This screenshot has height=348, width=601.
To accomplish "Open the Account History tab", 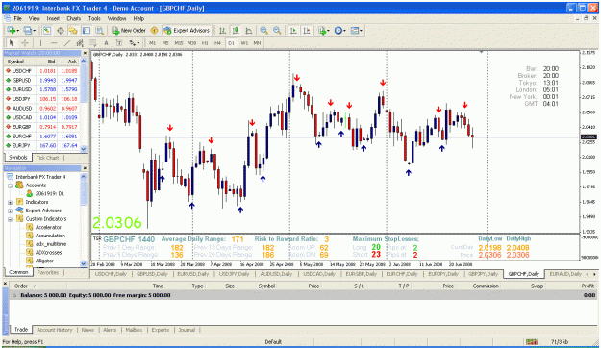I will [x=55, y=330].
